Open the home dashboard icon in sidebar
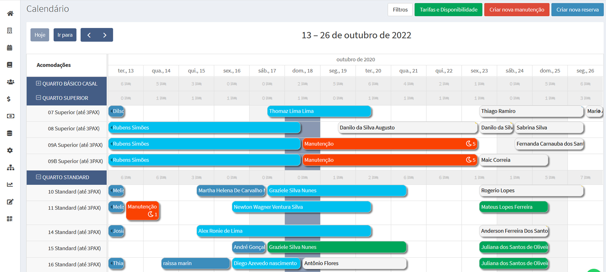The image size is (606, 272). [x=10, y=14]
